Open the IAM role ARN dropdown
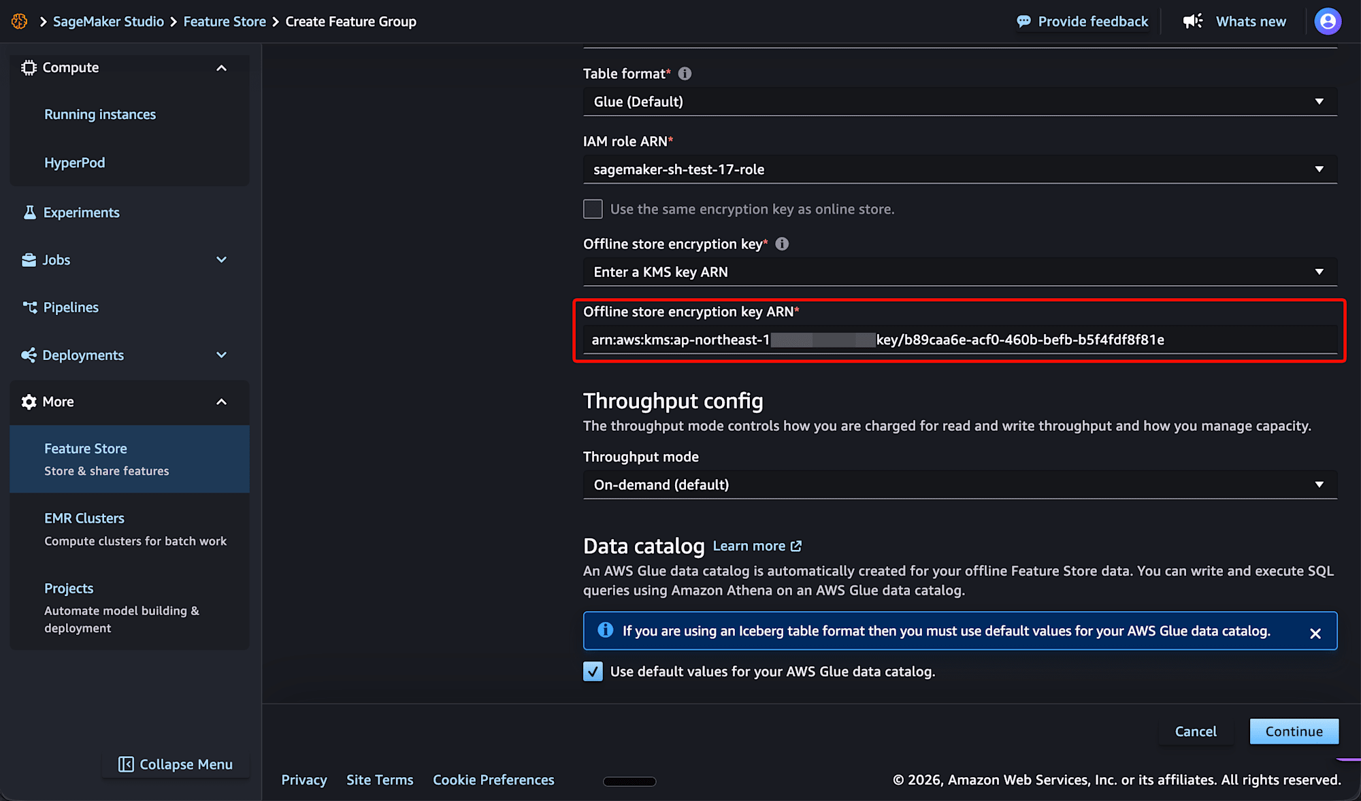Screen dimensions: 1361x801 coord(960,169)
